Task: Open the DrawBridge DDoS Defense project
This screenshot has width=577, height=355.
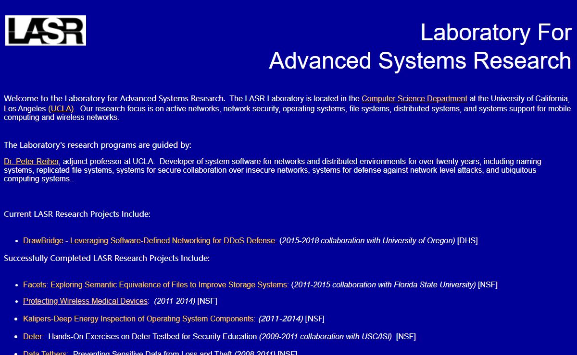Action: click(150, 240)
